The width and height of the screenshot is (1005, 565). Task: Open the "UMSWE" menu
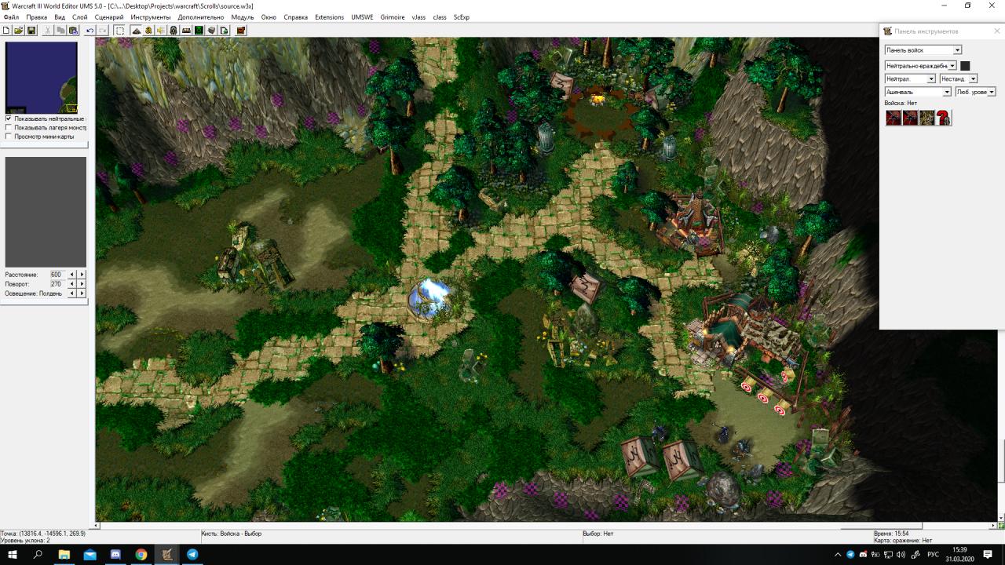[x=362, y=17]
